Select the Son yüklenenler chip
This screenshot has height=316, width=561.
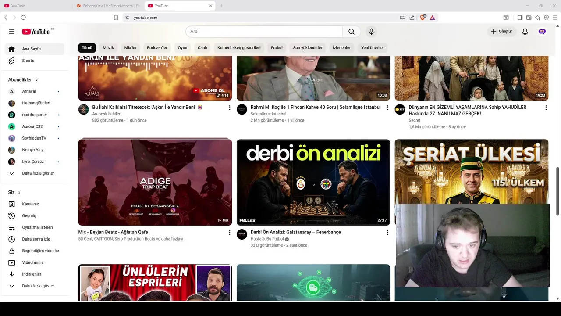click(x=308, y=48)
